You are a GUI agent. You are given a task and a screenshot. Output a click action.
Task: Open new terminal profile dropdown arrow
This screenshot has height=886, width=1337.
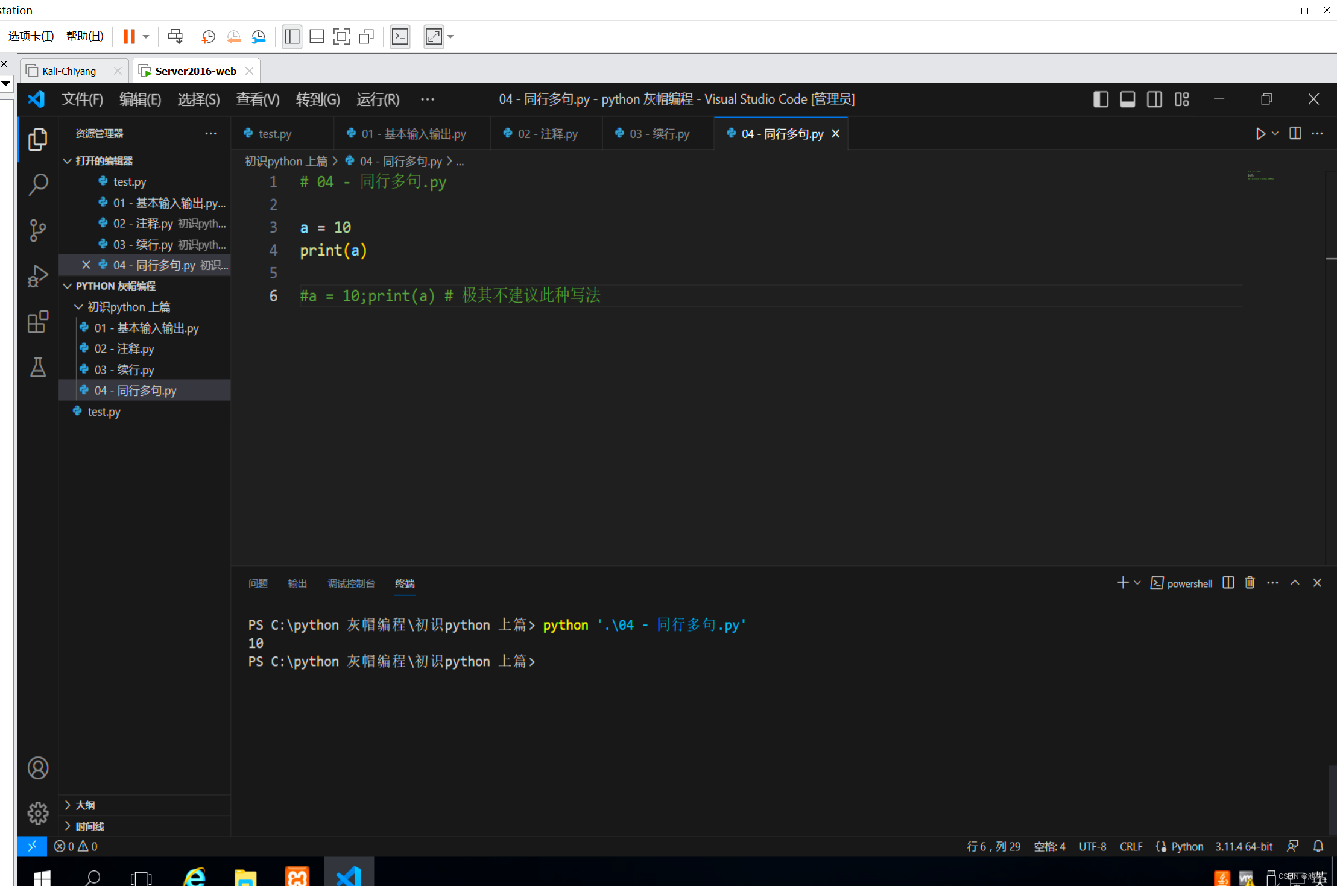click(x=1137, y=583)
